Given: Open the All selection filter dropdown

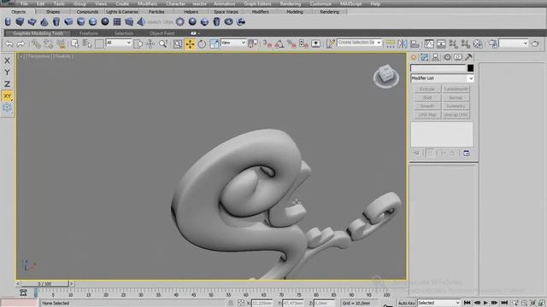Looking at the screenshot, I should pyautogui.click(x=119, y=43).
